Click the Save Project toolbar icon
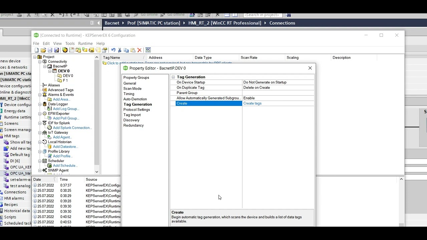427x240 pixels. pyautogui.click(x=50, y=50)
